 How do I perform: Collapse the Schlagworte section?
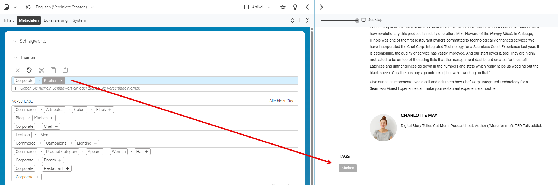tap(15, 41)
